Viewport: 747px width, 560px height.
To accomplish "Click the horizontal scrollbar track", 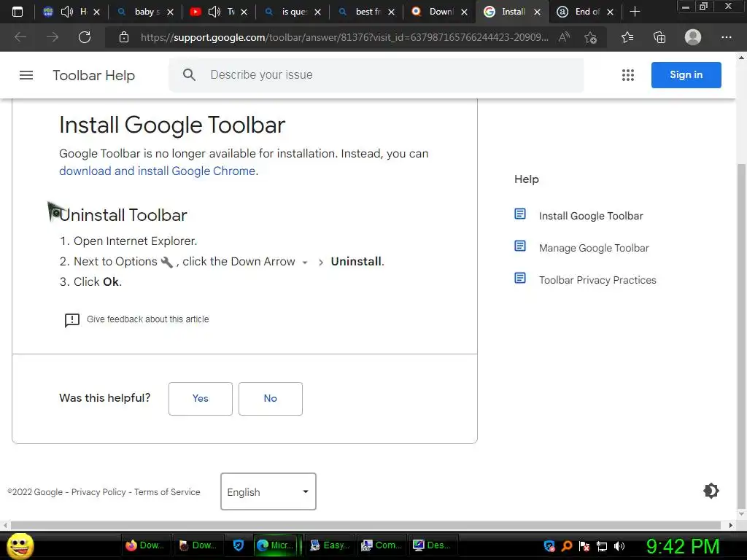I will click(x=366, y=525).
